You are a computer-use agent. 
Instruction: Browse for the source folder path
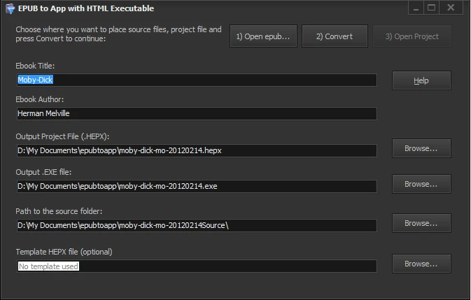[421, 223]
